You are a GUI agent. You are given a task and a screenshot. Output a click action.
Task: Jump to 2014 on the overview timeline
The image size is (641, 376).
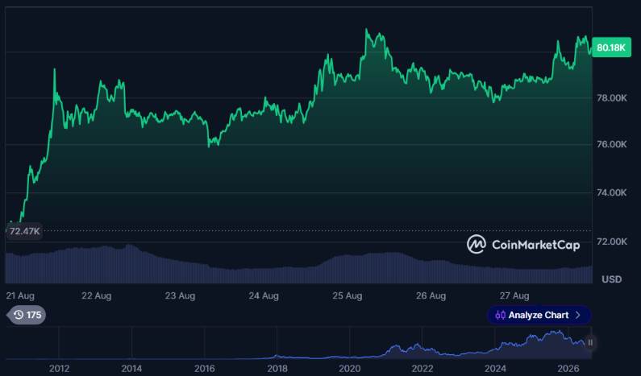click(131, 369)
